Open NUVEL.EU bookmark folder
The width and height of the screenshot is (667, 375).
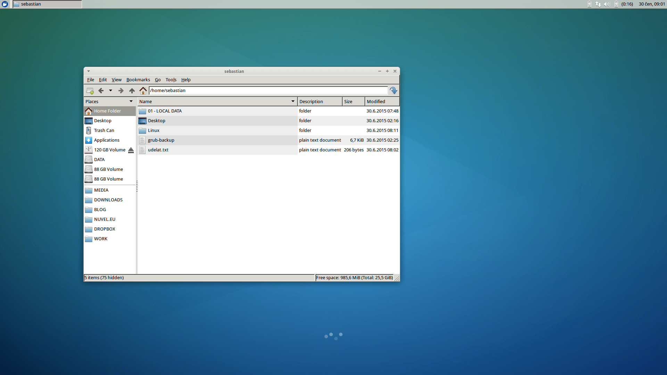point(110,219)
